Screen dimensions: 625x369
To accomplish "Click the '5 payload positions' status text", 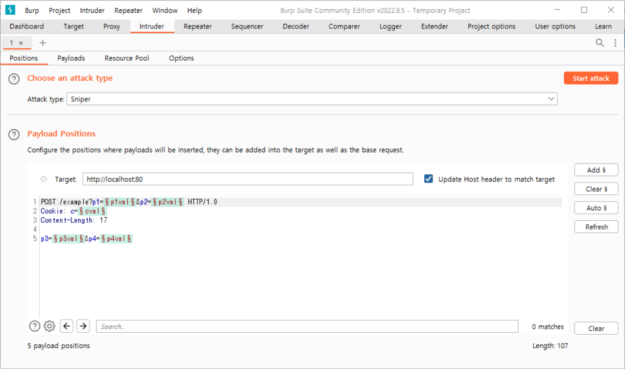I will click(59, 346).
